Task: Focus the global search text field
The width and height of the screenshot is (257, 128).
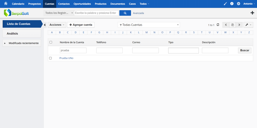Action: 96,13
